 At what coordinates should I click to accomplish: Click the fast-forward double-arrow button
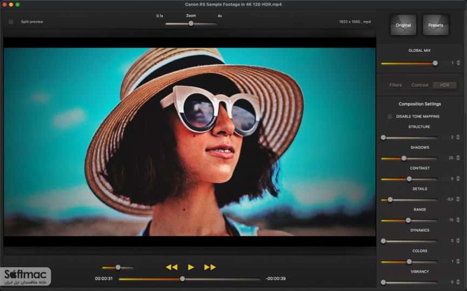click(x=210, y=267)
